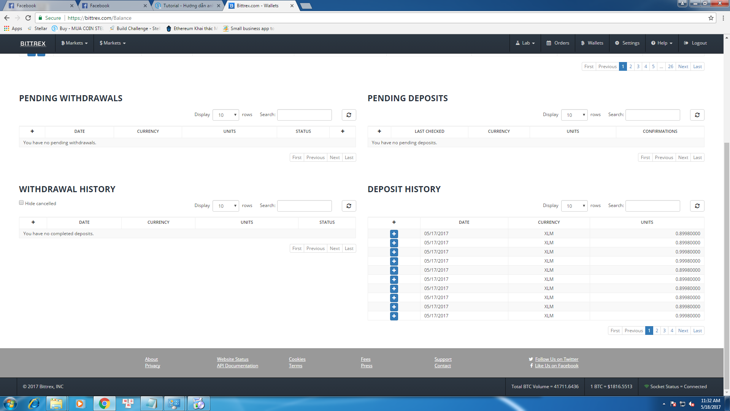This screenshot has width=730, height=411.
Task: Refresh the Deposit History table
Action: [x=697, y=206]
